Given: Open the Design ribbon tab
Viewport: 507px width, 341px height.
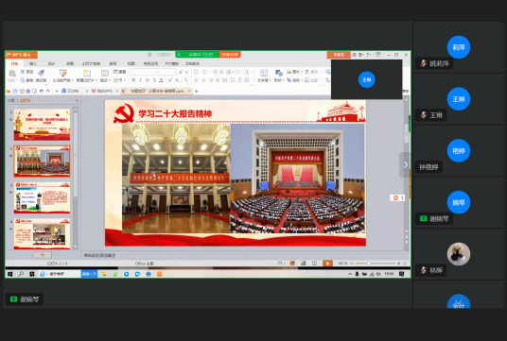Looking at the screenshot, I should [x=51, y=63].
